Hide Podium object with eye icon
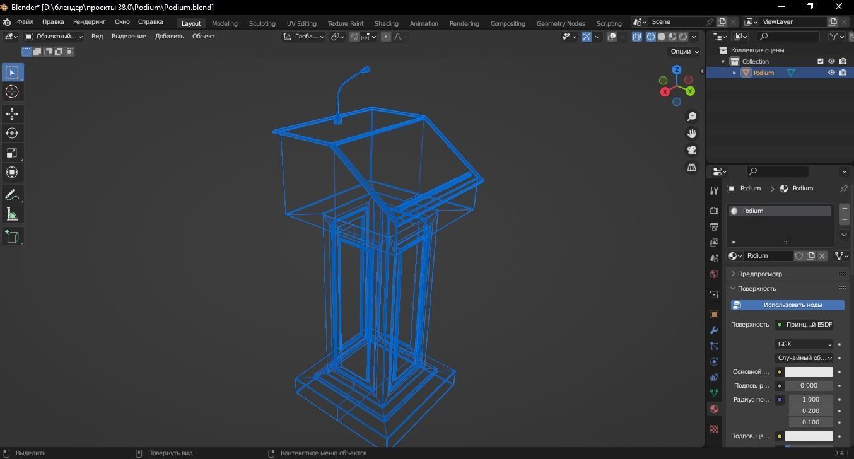The height and width of the screenshot is (459, 854). coord(831,73)
